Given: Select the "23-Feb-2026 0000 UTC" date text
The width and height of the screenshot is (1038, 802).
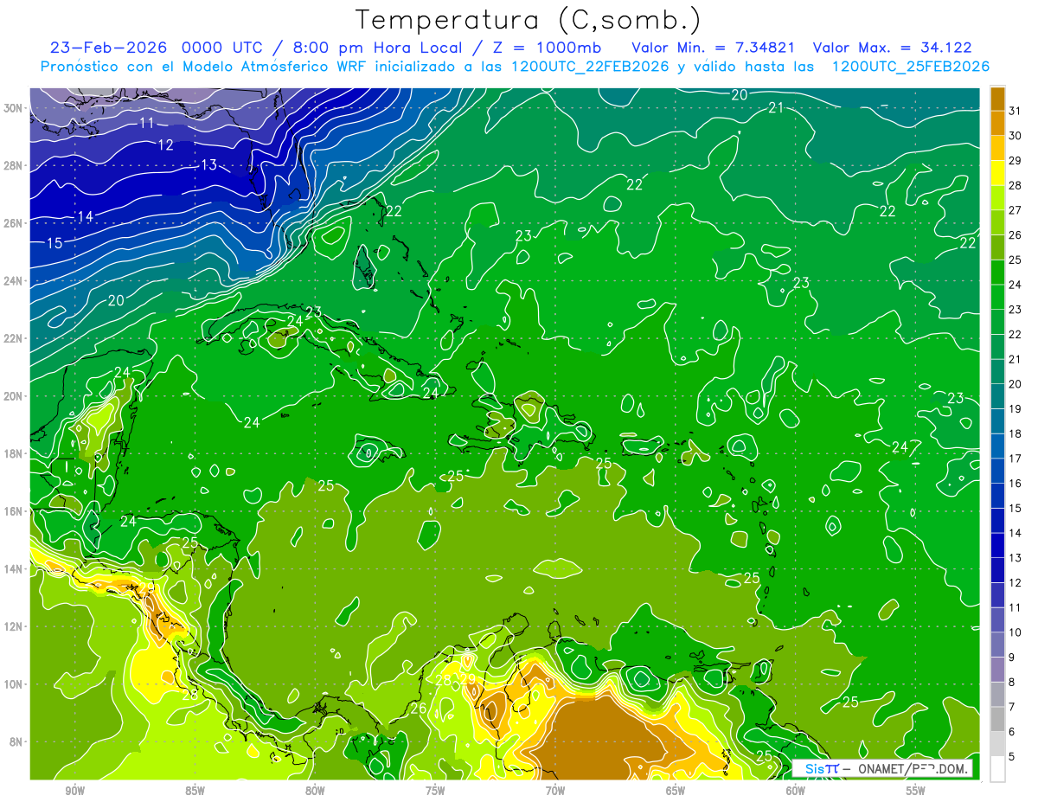Looking at the screenshot, I should point(160,47).
